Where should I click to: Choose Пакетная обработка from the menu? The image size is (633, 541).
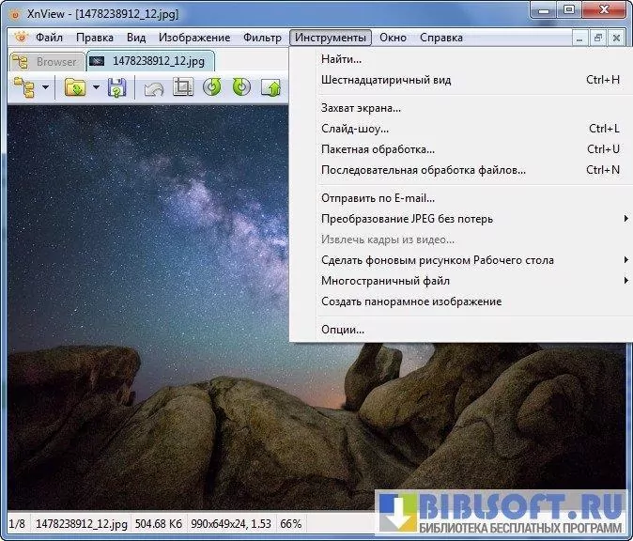378,149
